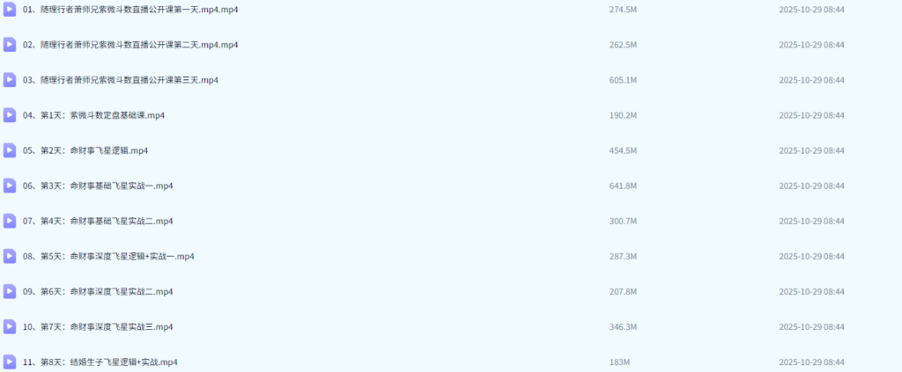Click the video icon for file 01
Image resolution: width=902 pixels, height=372 pixels.
9,9
